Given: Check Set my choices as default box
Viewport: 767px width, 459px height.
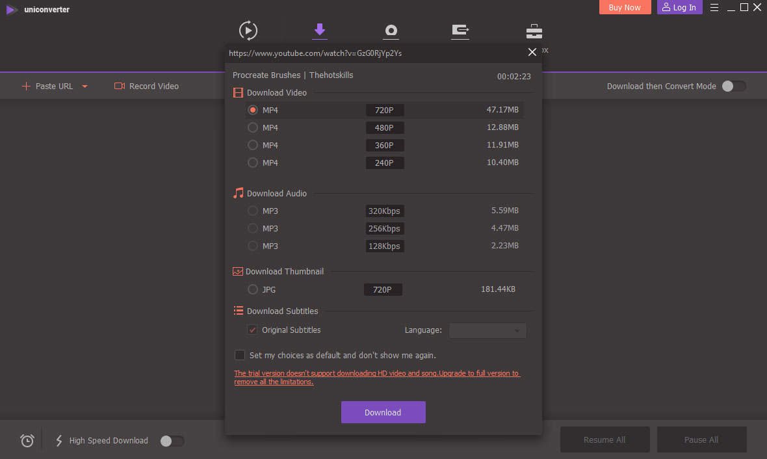Looking at the screenshot, I should pos(240,355).
